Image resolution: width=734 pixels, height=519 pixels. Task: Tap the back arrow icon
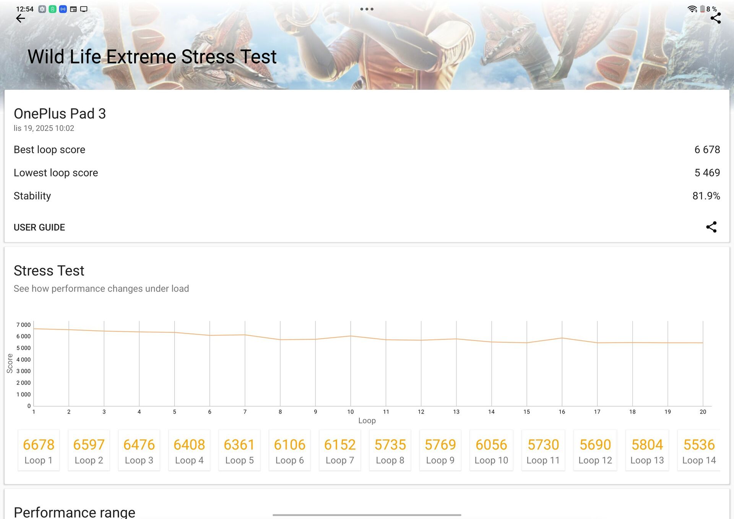tap(21, 18)
